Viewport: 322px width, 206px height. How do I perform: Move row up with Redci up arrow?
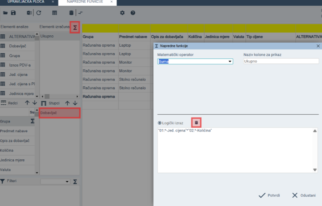(x=27, y=103)
